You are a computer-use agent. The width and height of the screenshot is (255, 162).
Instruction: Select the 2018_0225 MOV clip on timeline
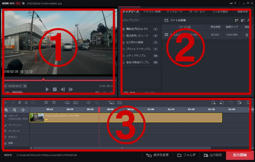(126, 118)
